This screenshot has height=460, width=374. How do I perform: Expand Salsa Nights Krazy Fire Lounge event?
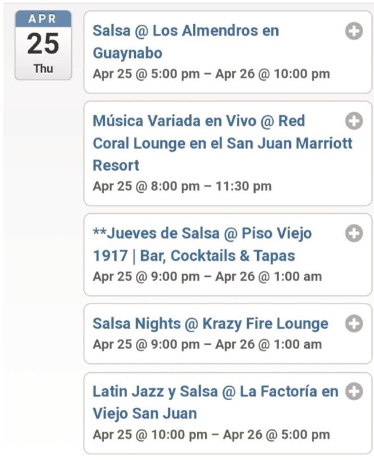(354, 324)
